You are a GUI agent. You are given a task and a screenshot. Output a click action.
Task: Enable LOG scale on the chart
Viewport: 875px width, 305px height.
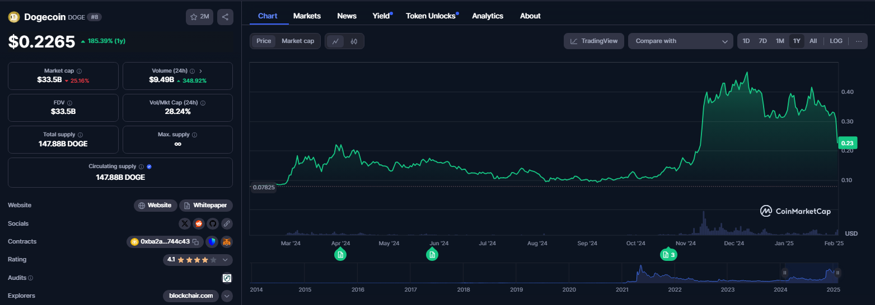(836, 41)
